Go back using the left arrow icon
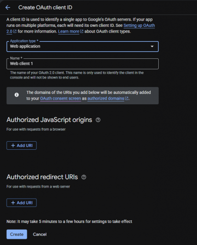The height and width of the screenshot is (245, 197). click(8, 8)
